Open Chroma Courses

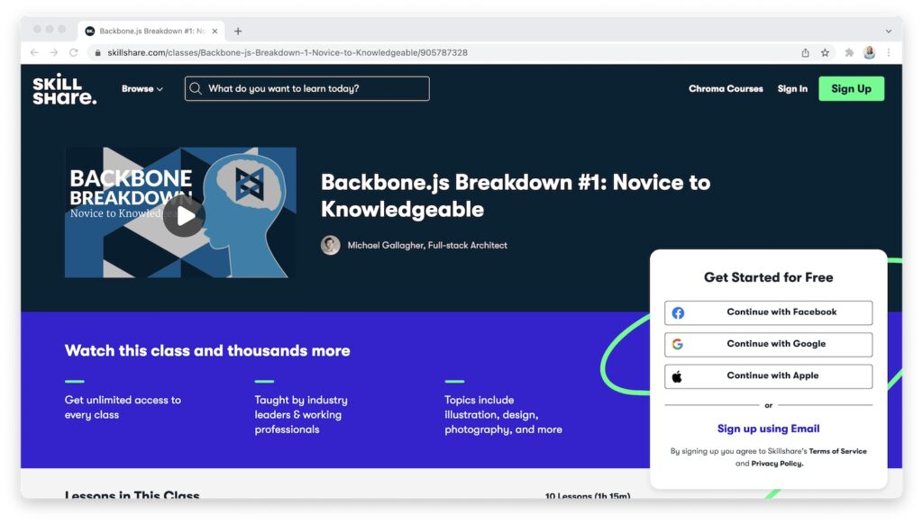coord(726,89)
